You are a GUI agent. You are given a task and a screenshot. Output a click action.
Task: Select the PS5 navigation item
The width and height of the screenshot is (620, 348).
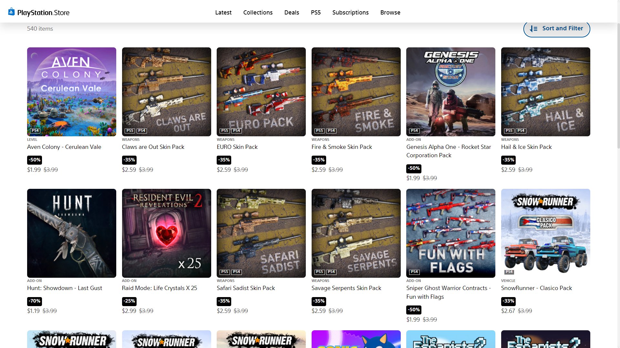(315, 13)
